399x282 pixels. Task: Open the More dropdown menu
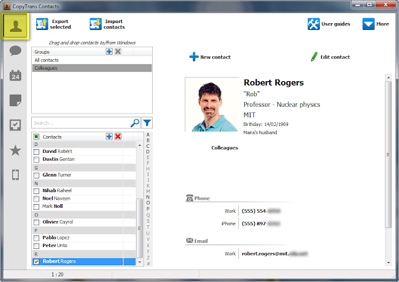[x=375, y=24]
